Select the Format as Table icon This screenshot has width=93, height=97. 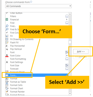(x=7, y=82)
